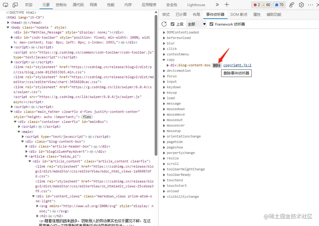Select the html lang zh-CN node
Image resolution: width=319 pixels, height=226 pixels.
(25, 18)
